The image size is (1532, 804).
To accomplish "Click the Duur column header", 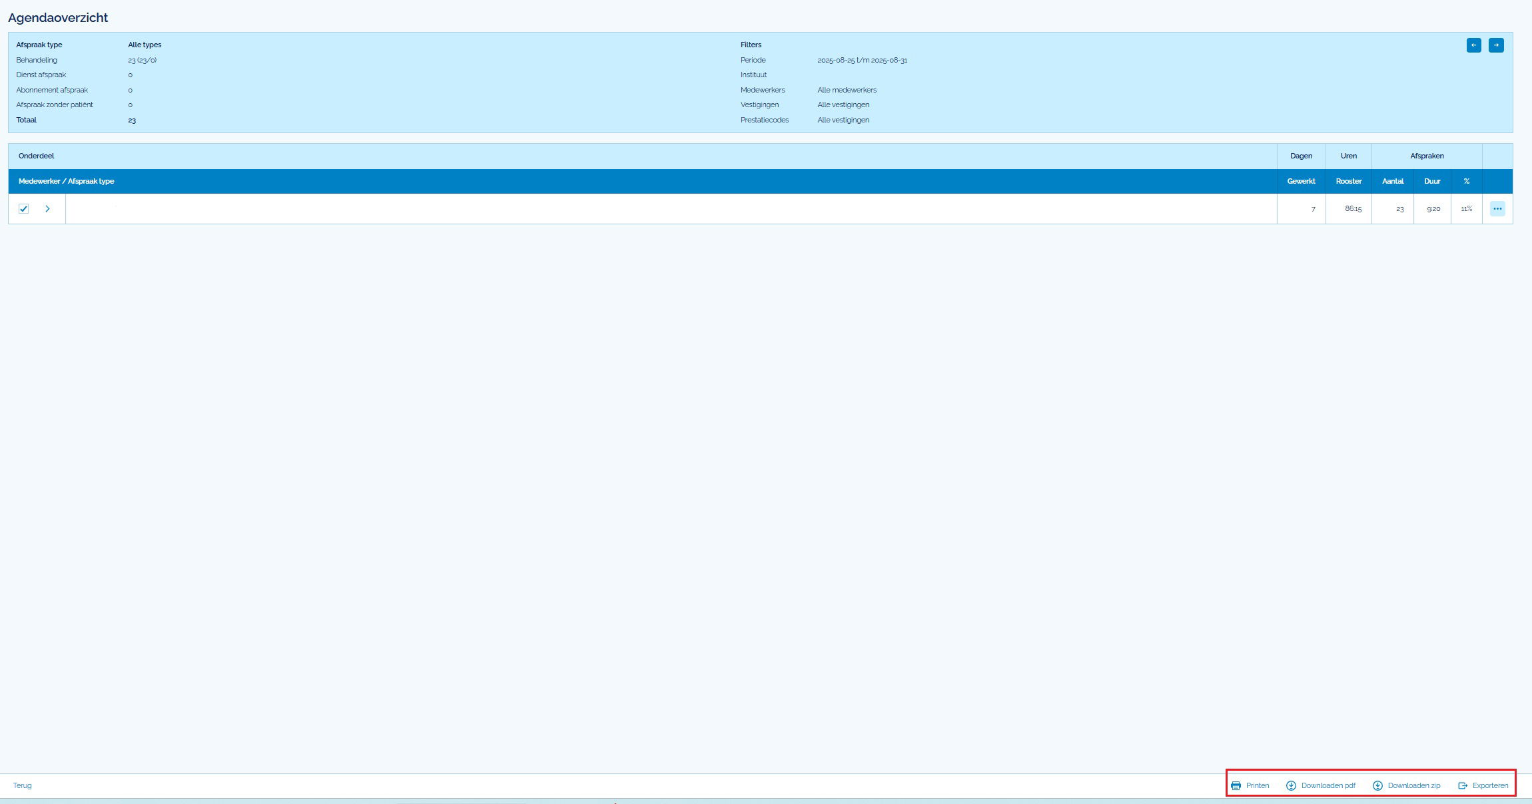I will 1432,181.
